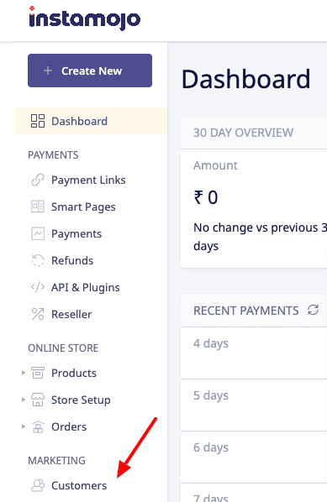The width and height of the screenshot is (327, 502).
Task: Go to the Refunds menu item
Action: [72, 260]
